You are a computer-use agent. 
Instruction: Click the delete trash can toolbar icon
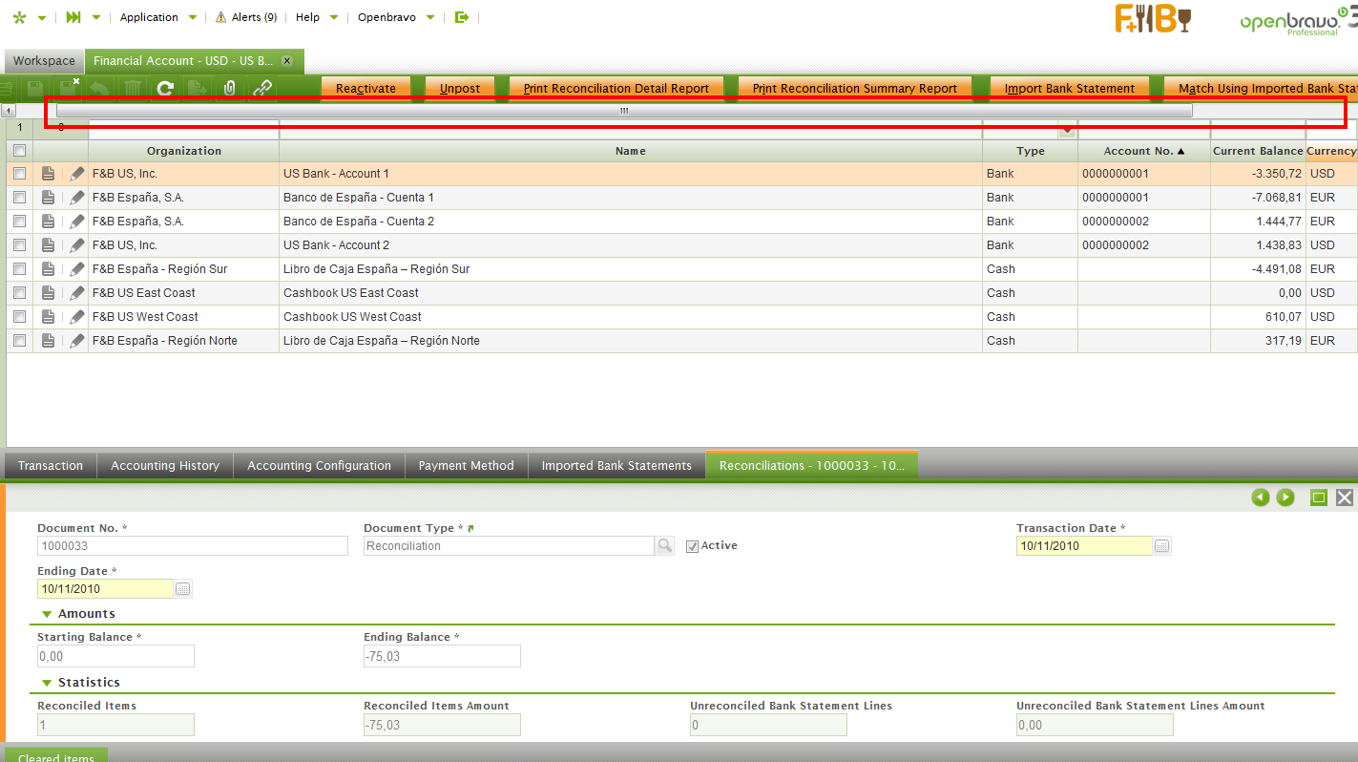pyautogui.click(x=133, y=88)
